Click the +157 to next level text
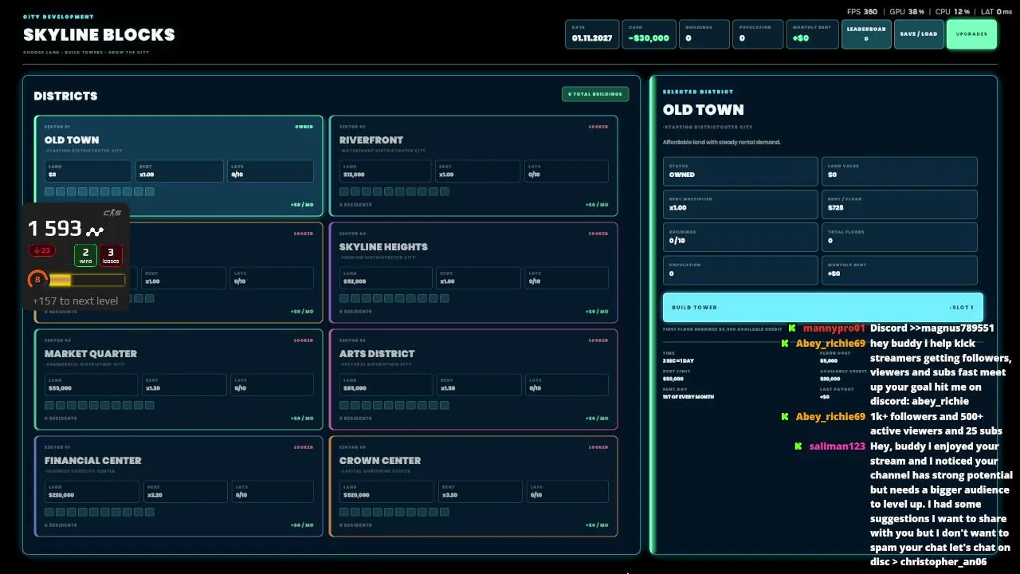Viewport: 1020px width, 574px height. pos(76,301)
